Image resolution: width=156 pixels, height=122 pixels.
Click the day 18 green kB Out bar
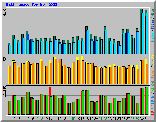tap(88, 102)
